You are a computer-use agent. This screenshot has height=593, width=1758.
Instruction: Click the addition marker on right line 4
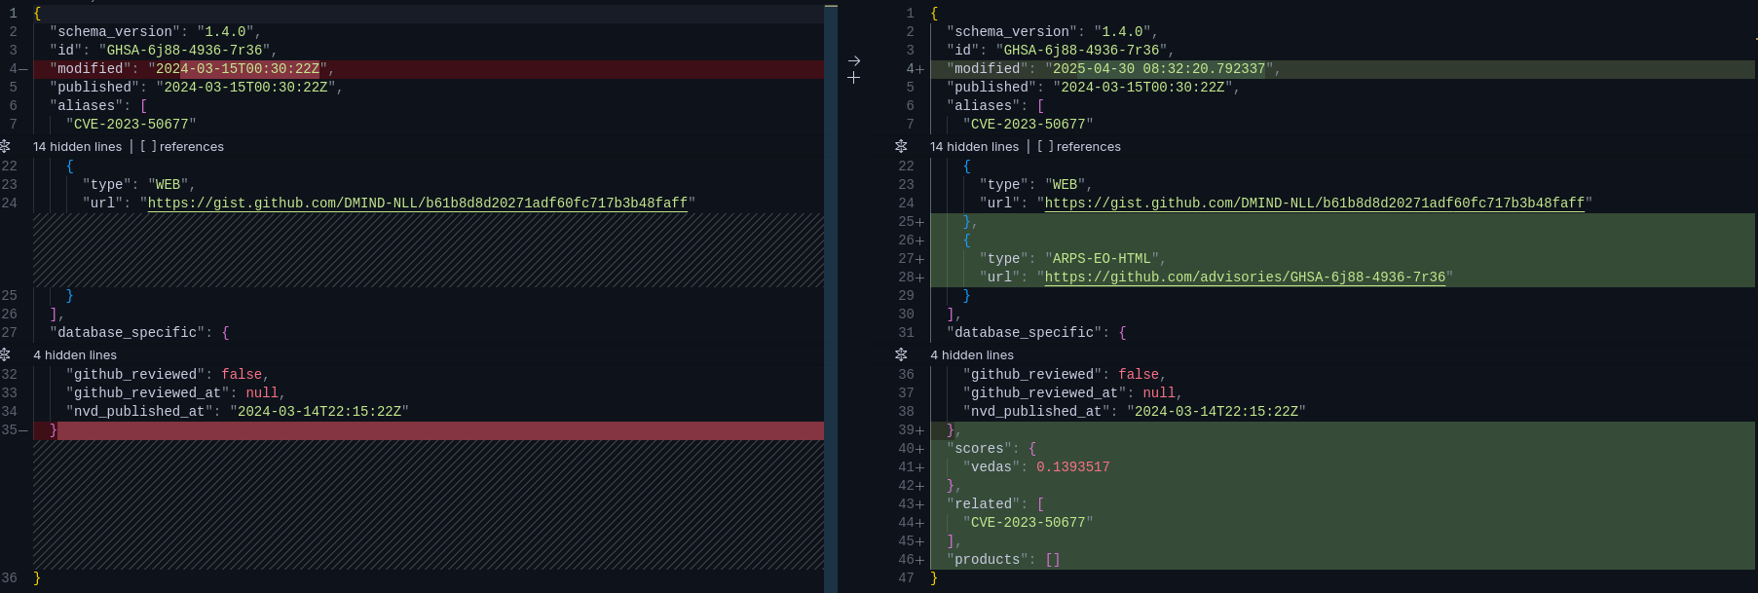[920, 69]
